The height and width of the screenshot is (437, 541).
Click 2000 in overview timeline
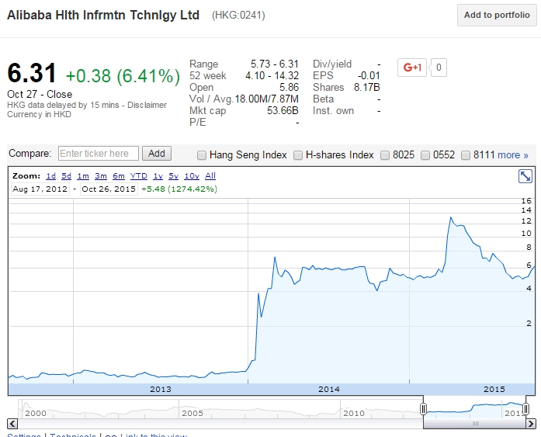click(x=36, y=413)
